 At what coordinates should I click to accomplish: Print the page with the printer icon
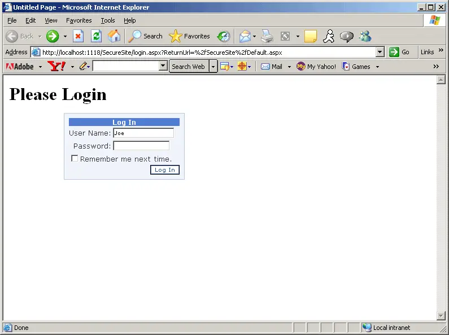tap(268, 36)
